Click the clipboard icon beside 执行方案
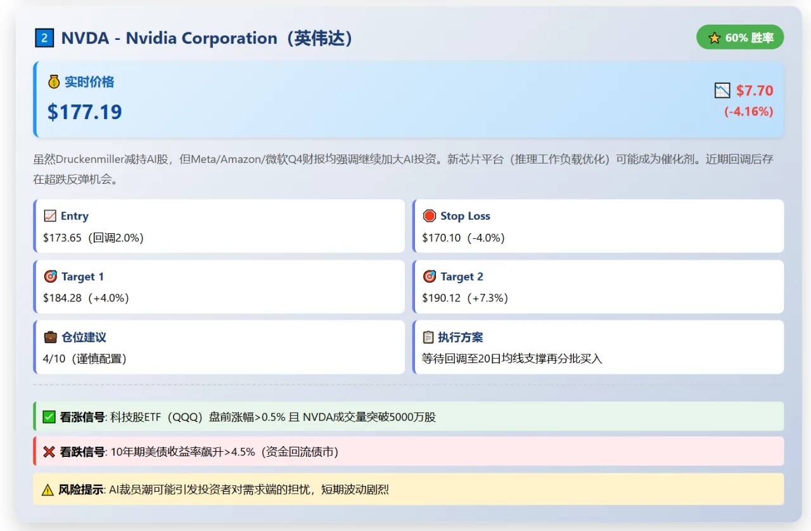This screenshot has width=811, height=531. [428, 337]
